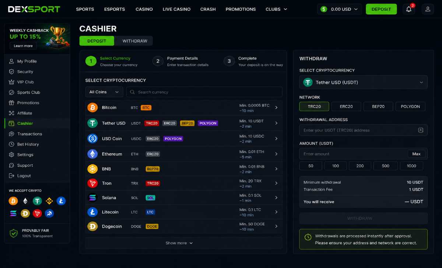Click the Security shield sidebar icon
Image resolution: width=442 pixels, height=268 pixels.
click(x=11, y=72)
